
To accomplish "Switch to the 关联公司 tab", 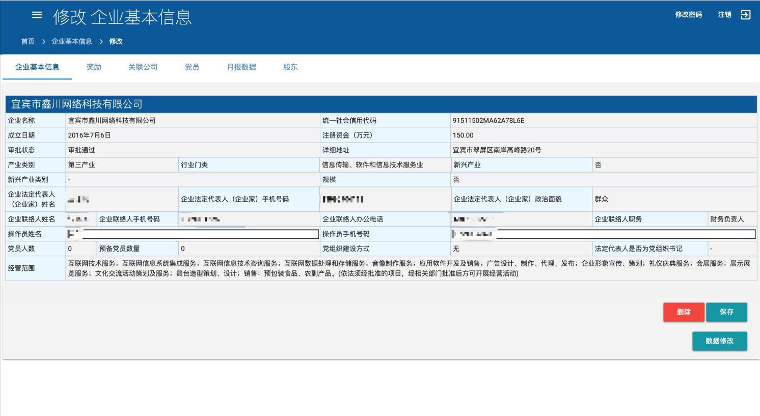I will pyautogui.click(x=143, y=67).
